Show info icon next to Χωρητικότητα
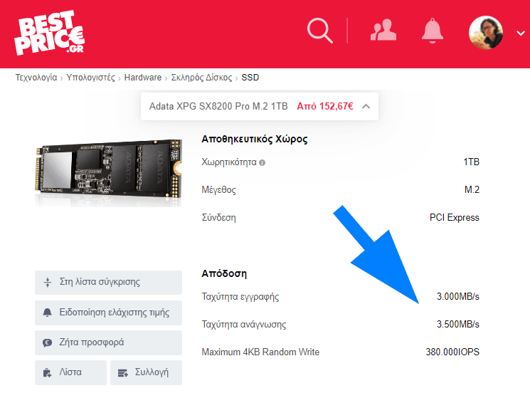The image size is (530, 393). coord(262,162)
